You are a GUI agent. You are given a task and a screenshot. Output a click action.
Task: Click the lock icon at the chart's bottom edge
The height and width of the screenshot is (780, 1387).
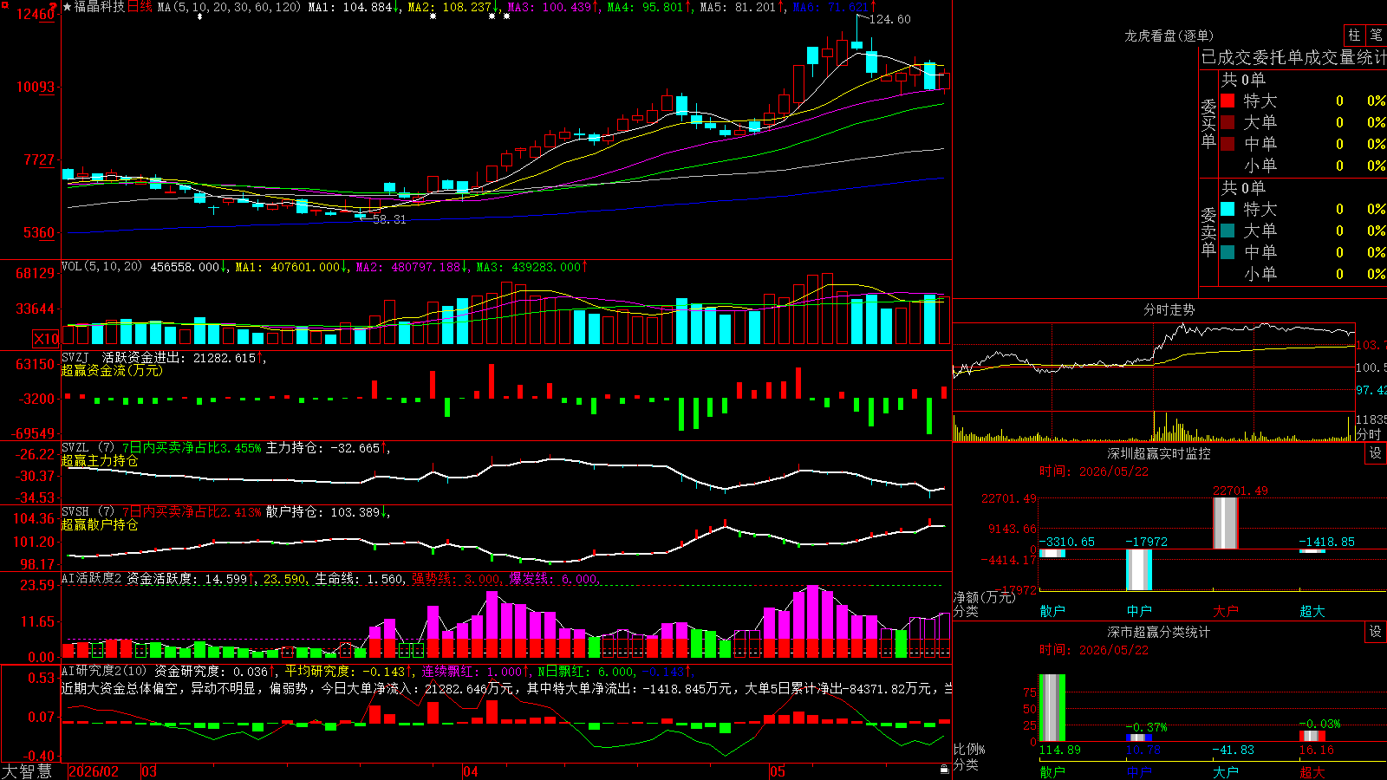944,769
